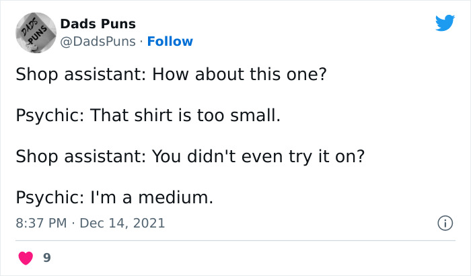Click the like count number 9

46,256
